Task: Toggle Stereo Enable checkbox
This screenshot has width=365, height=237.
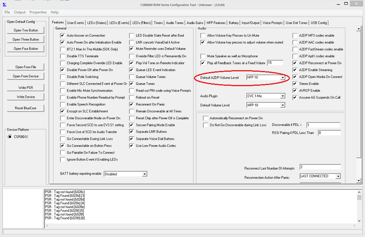Action: [295, 83]
